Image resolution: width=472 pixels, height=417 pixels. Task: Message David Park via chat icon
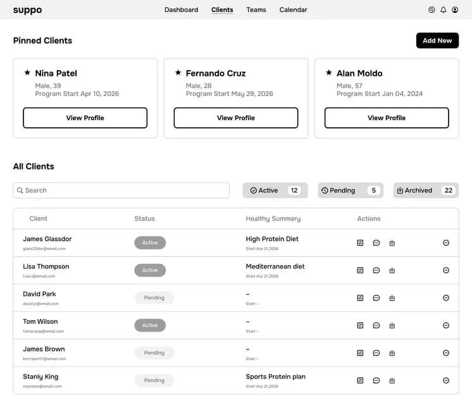[376, 298]
